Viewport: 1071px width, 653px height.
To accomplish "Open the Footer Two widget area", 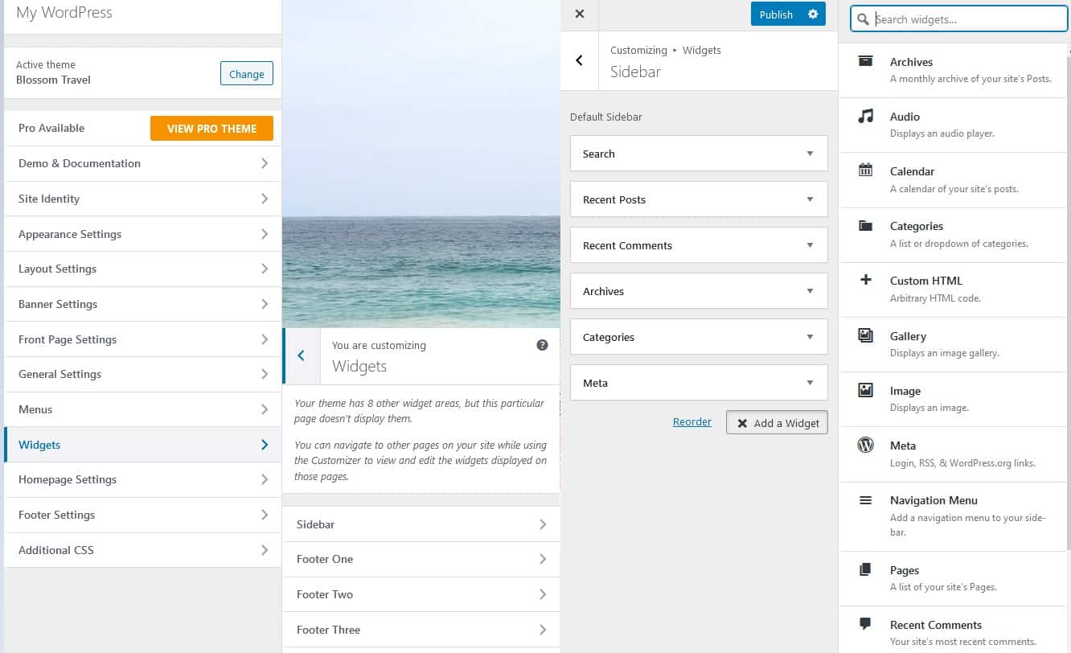I will point(421,594).
